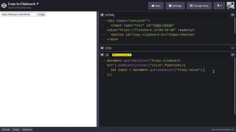Viewport: 236px width, 132px height.
Task: Click the closing </div> tag in HTML
Action: tap(112, 39)
